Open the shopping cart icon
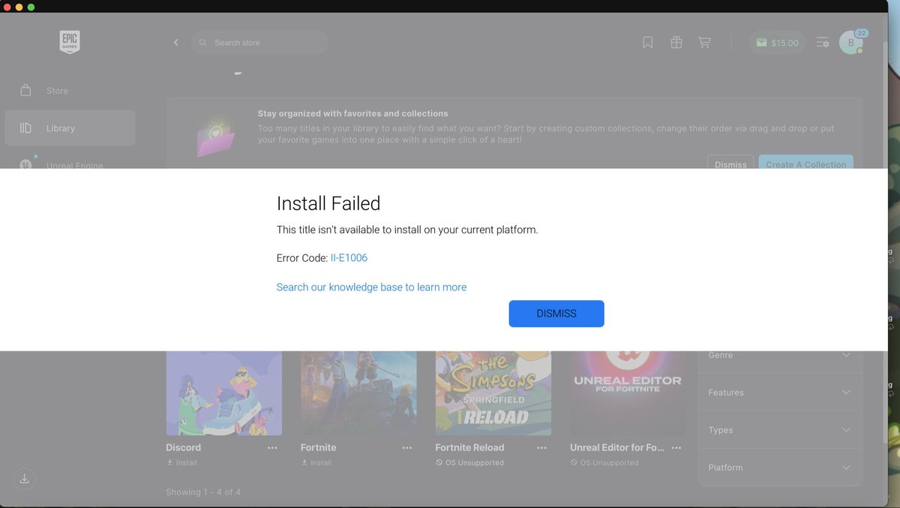The image size is (900, 508). [x=704, y=43]
